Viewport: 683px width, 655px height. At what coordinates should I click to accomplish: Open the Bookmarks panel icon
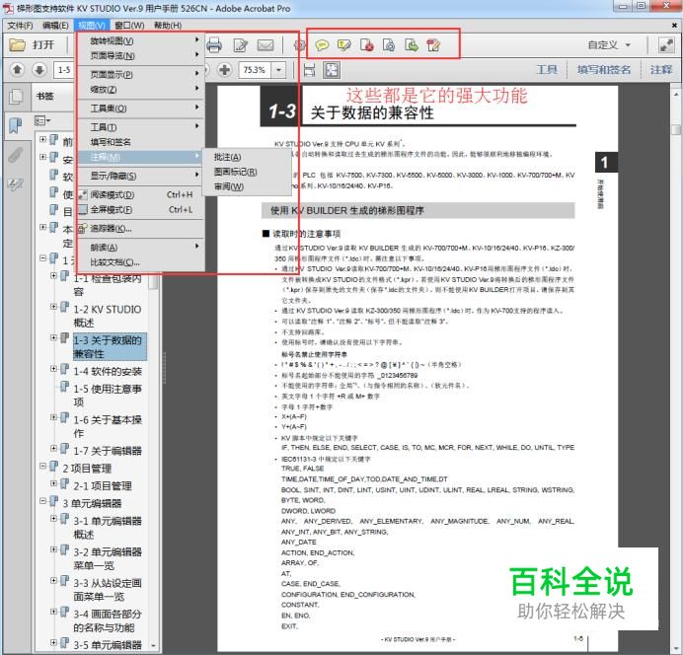coord(16,126)
